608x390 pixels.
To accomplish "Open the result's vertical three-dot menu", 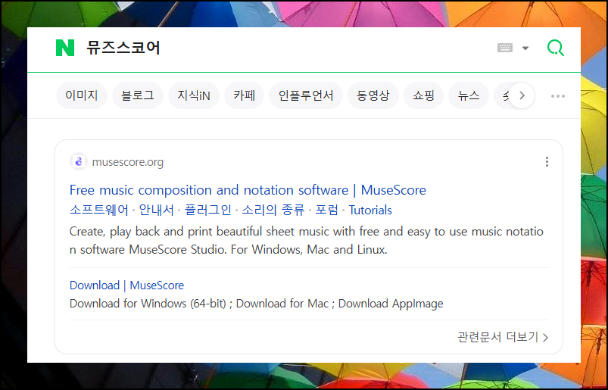I will pyautogui.click(x=547, y=161).
